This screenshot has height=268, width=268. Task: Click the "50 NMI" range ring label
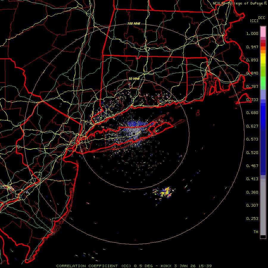point(134,79)
